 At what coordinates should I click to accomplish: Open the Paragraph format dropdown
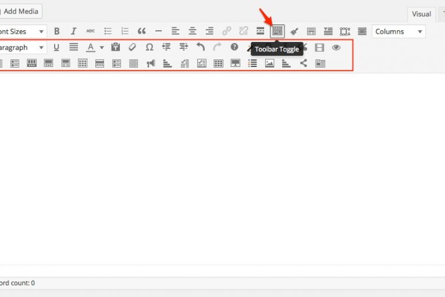[23, 48]
